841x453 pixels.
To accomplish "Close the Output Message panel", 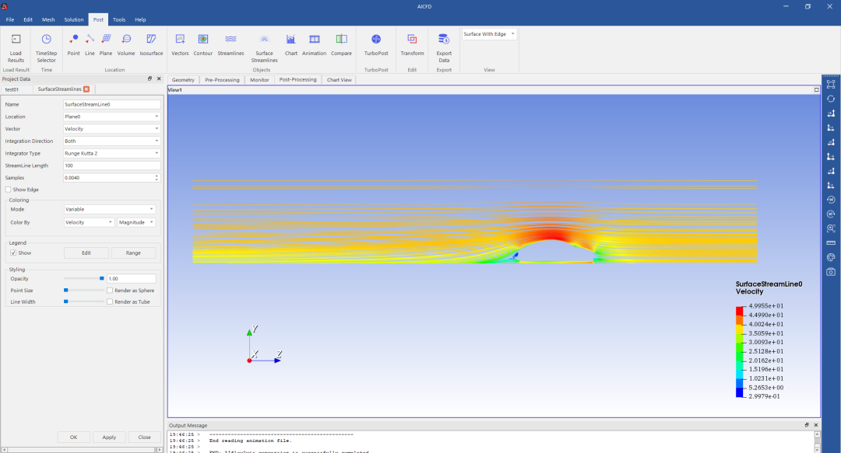I will pyautogui.click(x=816, y=425).
